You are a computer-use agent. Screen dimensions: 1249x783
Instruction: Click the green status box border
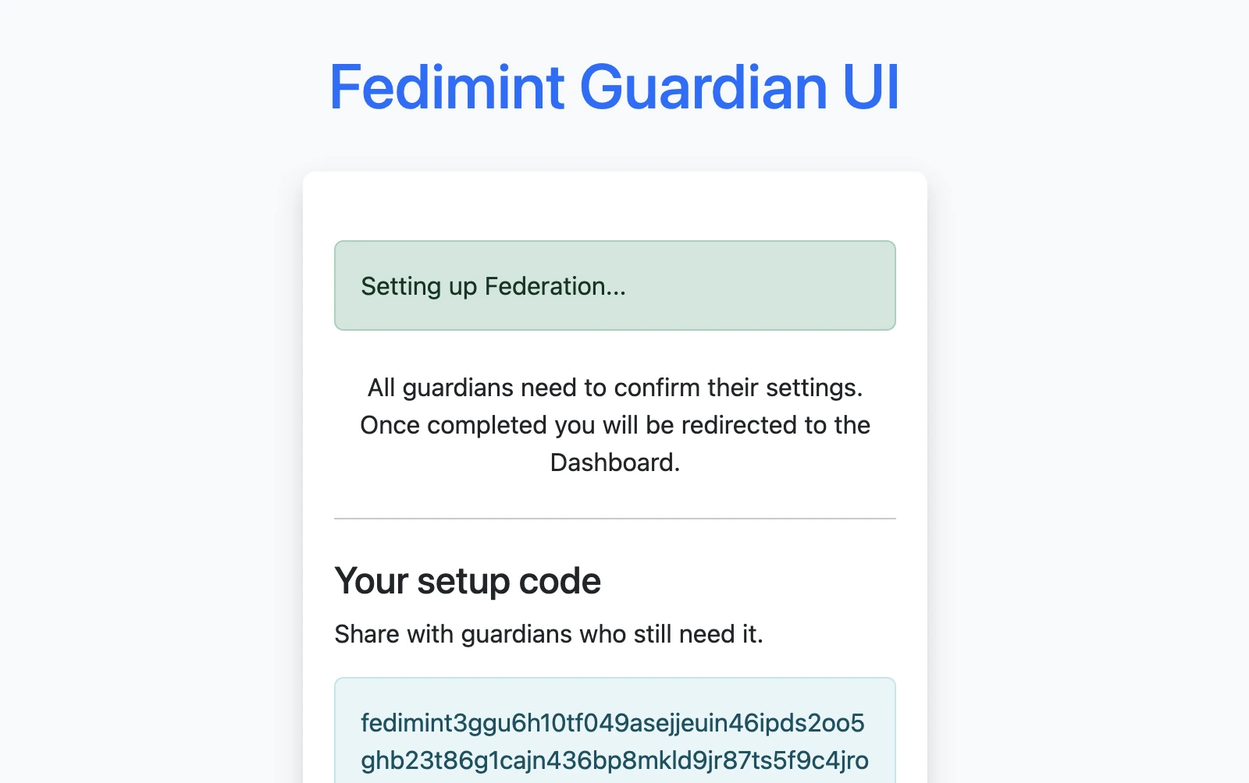click(615, 242)
